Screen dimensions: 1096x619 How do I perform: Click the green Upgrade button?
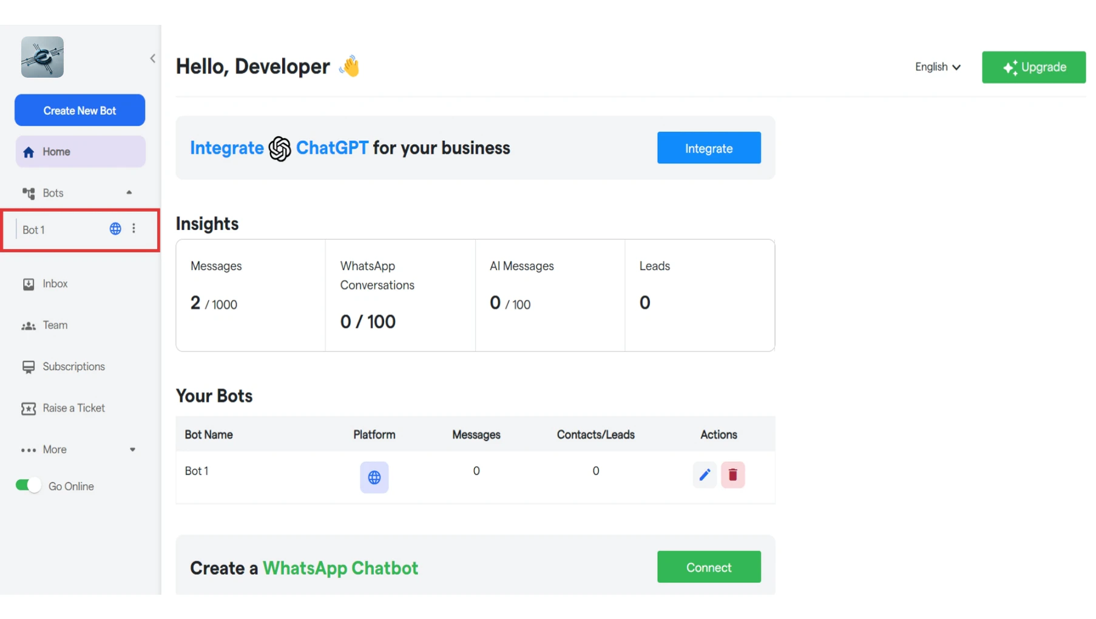click(1033, 67)
